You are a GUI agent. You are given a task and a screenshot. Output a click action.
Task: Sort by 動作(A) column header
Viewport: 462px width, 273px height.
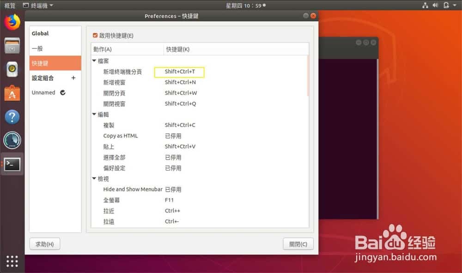tap(128, 49)
